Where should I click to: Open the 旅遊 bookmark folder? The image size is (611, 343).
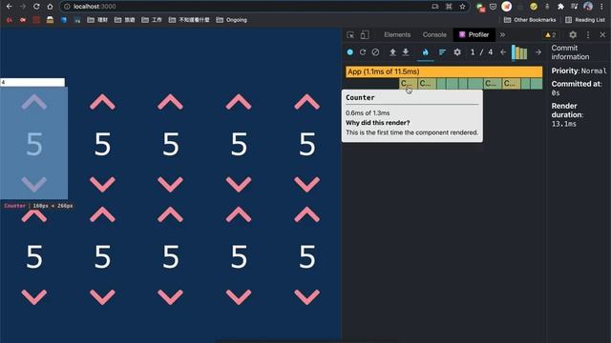pos(125,20)
